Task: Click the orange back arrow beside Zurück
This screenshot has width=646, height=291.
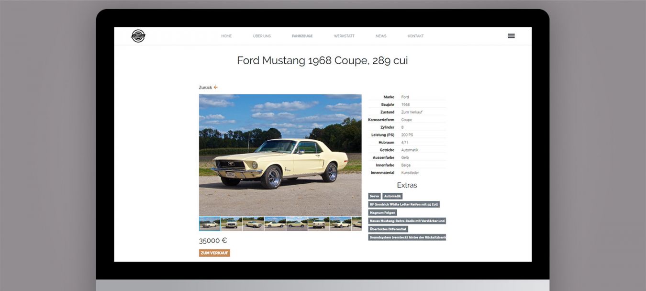Action: (x=216, y=87)
